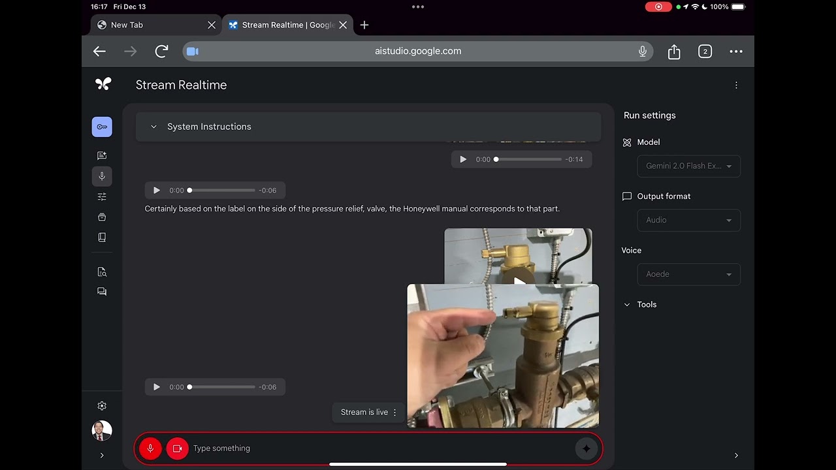Open the prompt gallery search icon
Viewport: 836px width, 470px height.
[x=102, y=272]
